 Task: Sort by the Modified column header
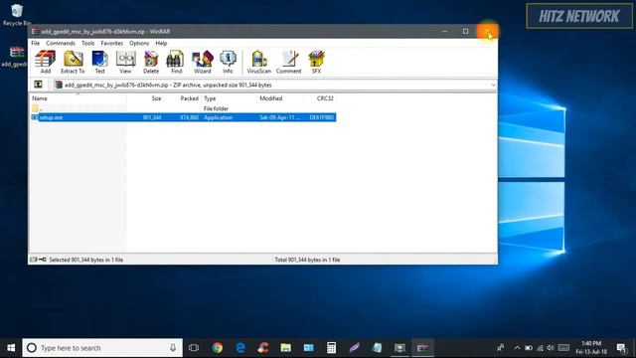tap(280, 98)
